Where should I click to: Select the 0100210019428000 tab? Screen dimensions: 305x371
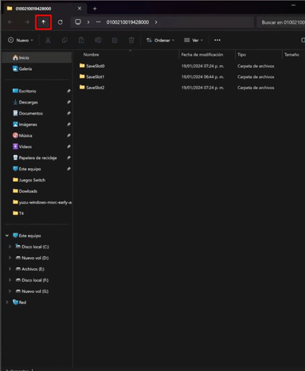coord(45,9)
